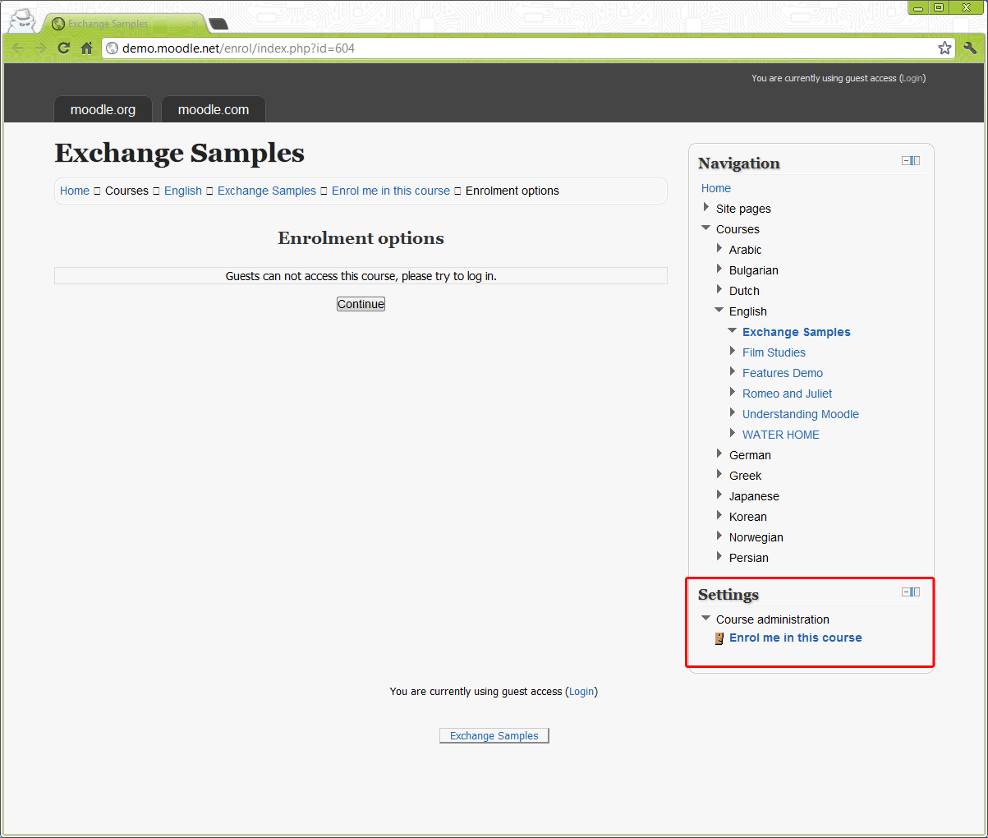Click Exchange Samples in the breadcrumb
Image resolution: width=988 pixels, height=838 pixels.
pos(267,191)
